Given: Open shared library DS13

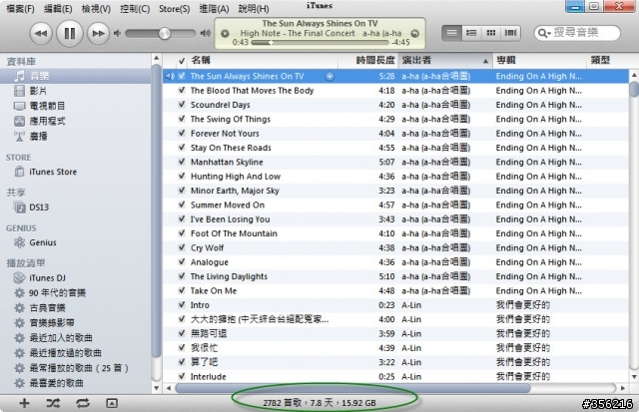Looking at the screenshot, I should (76, 207).
